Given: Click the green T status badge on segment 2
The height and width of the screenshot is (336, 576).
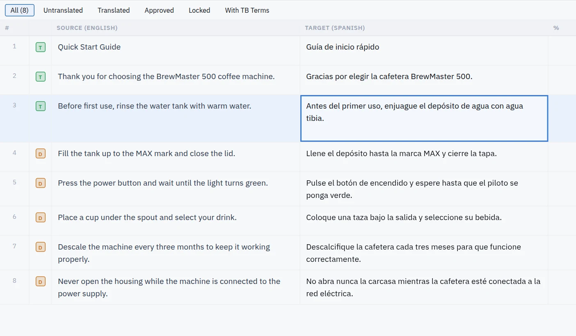Looking at the screenshot, I should pos(40,77).
